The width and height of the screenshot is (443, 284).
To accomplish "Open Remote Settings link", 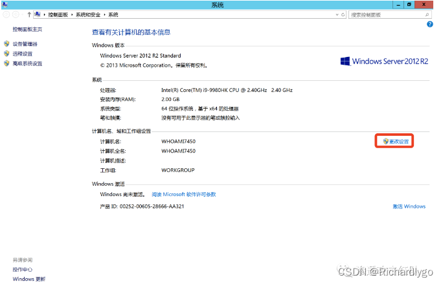I will pos(22,54).
